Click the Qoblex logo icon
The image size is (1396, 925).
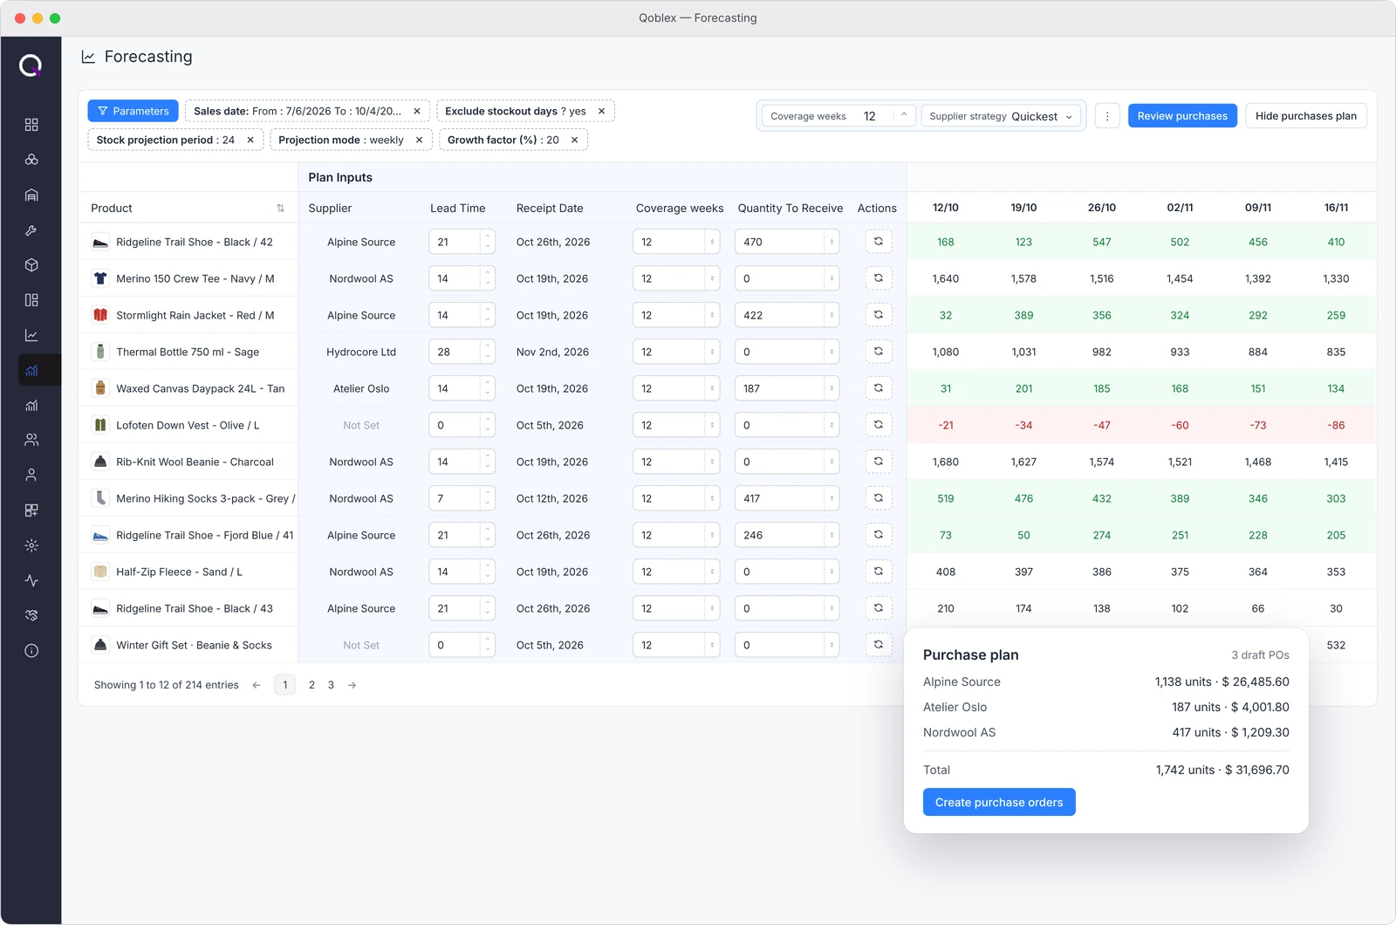point(31,65)
